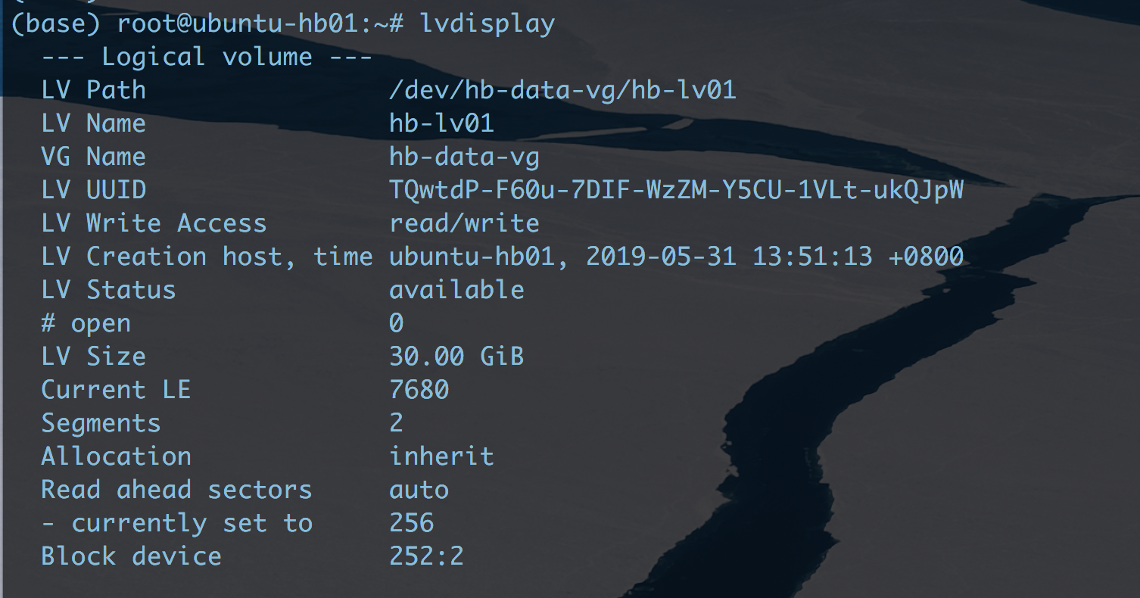Click the read/write access value

(464, 223)
